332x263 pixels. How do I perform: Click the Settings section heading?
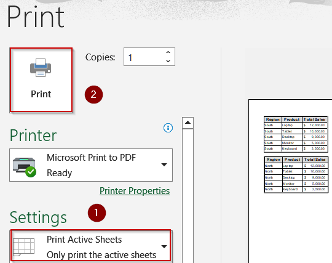click(38, 217)
